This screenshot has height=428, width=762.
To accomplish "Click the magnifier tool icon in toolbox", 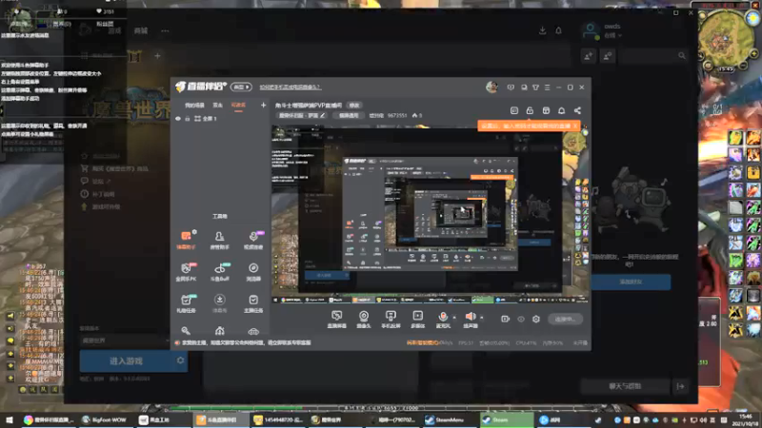I will pos(186,331).
